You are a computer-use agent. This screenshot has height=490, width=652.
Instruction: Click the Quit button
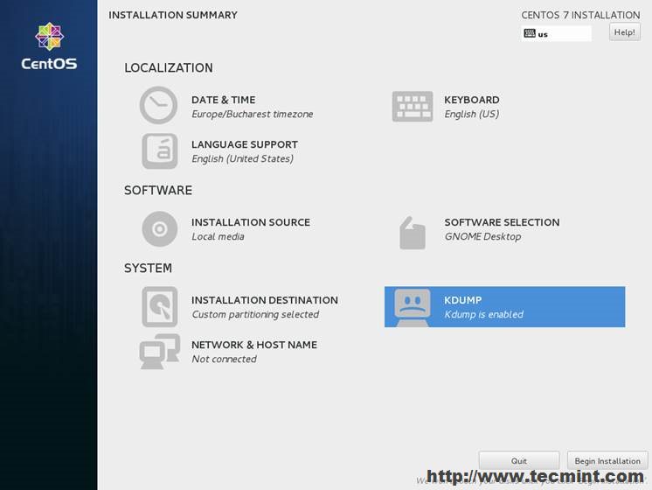click(x=519, y=461)
